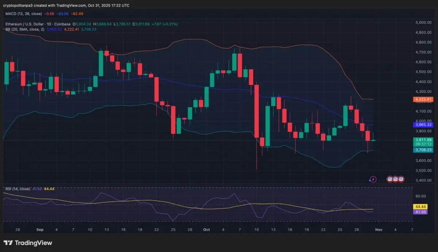Viewport: 438px width, 252px height.
Task: Click the TradingView logo at bottom left
Action: (28, 243)
